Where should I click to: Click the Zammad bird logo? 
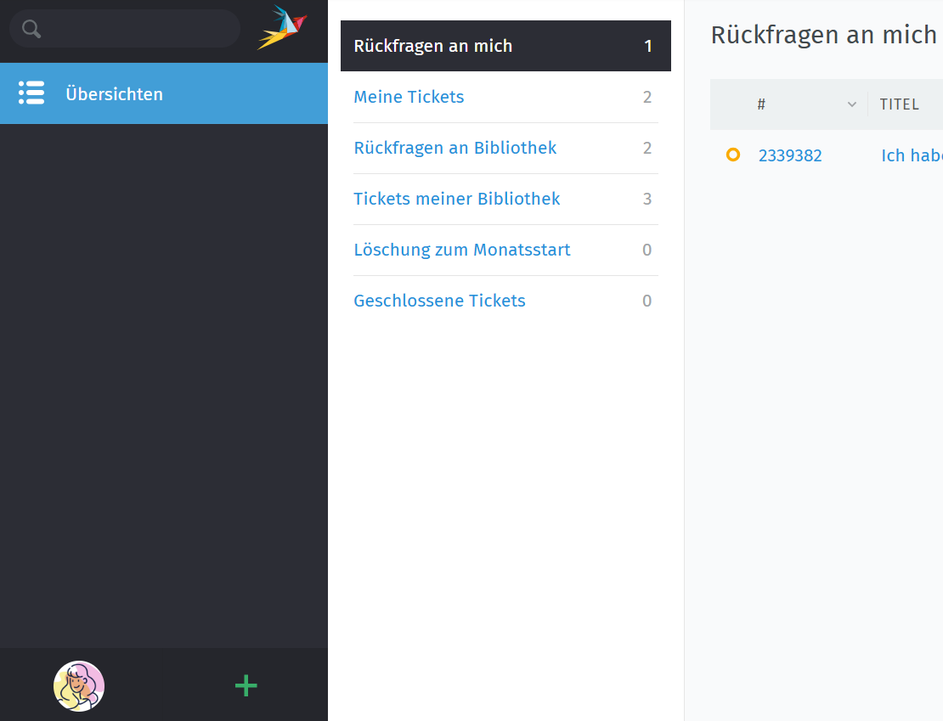(282, 28)
